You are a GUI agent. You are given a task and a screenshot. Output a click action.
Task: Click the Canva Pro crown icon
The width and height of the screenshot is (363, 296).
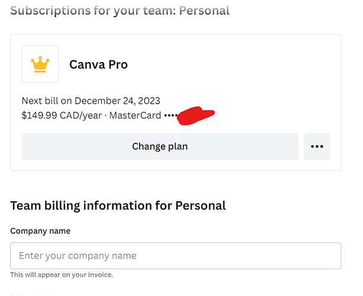click(x=40, y=64)
